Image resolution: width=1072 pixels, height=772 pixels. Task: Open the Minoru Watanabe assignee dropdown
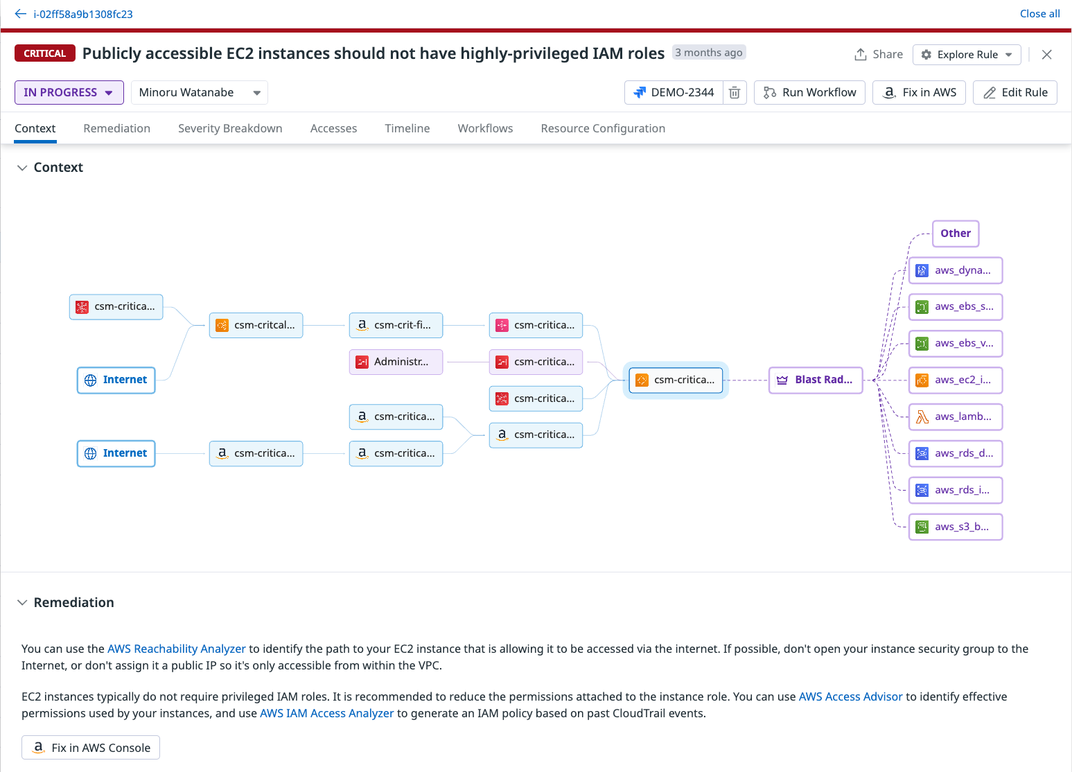tap(199, 92)
